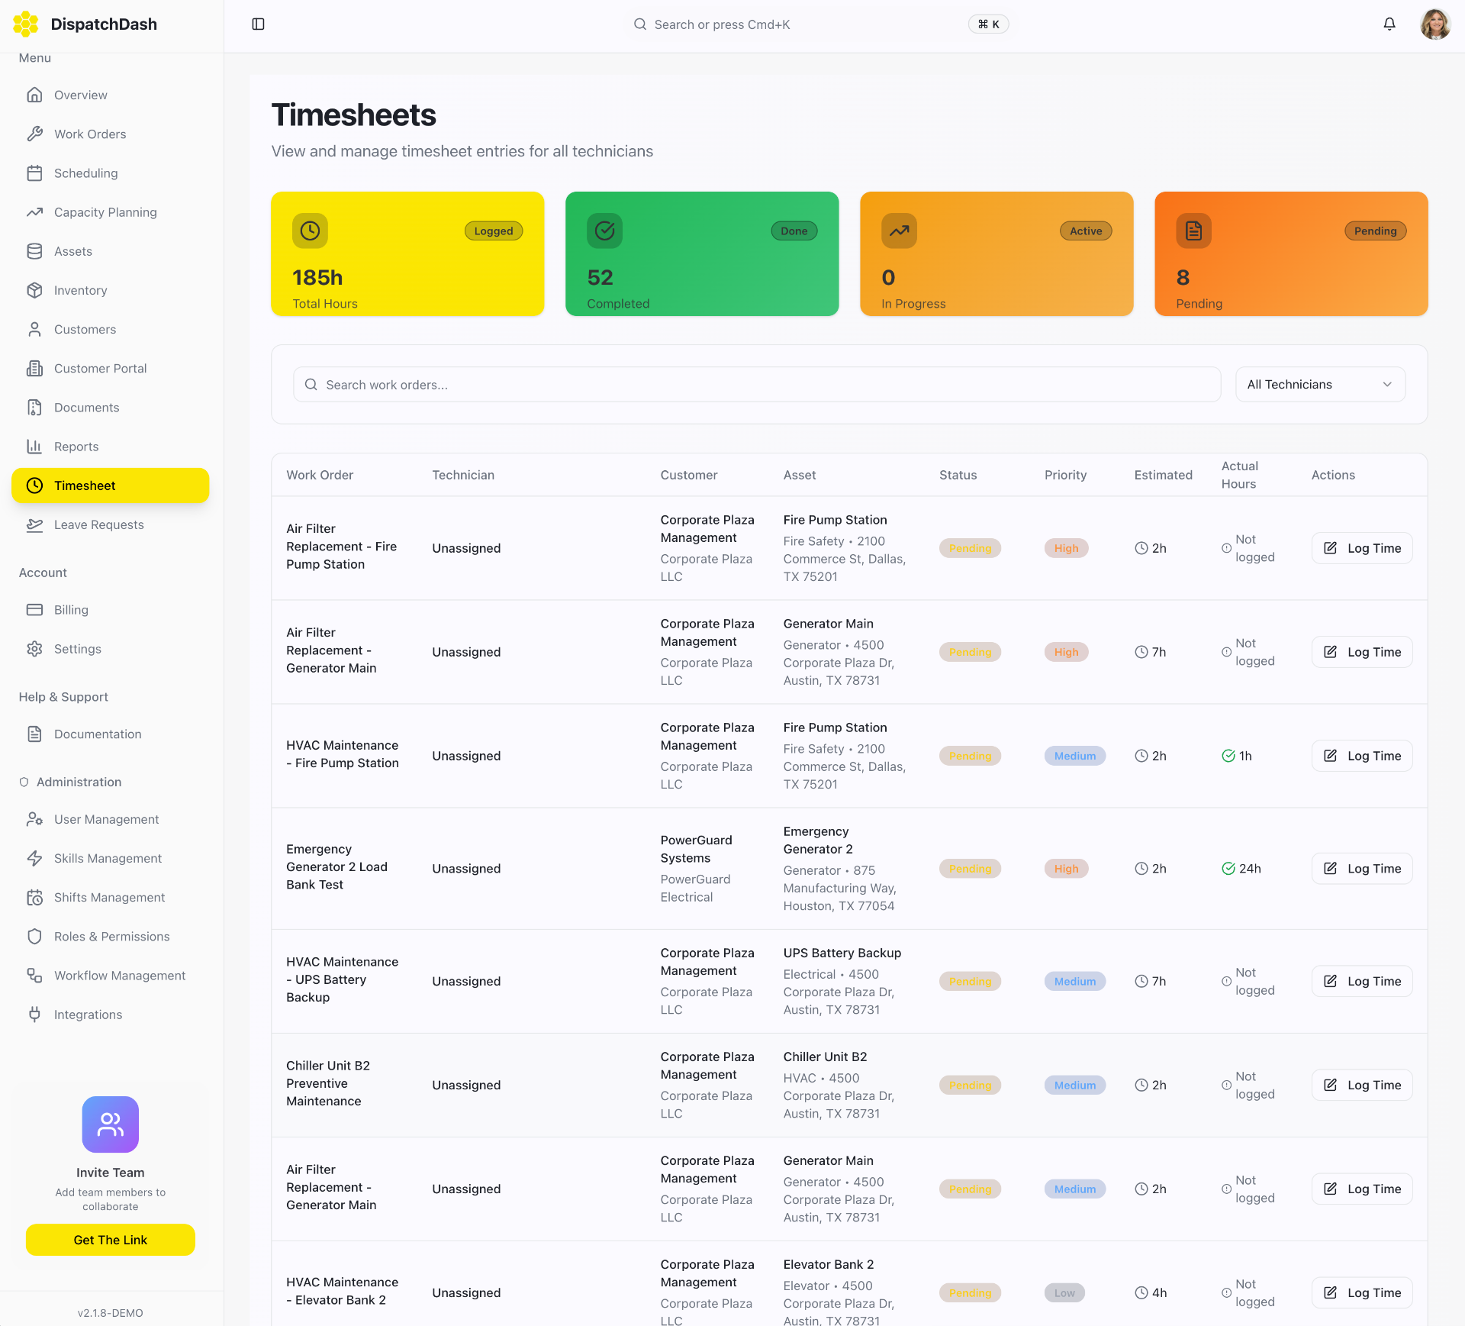Select Leave Requests in sidebar
This screenshot has height=1326, width=1465.
point(111,524)
